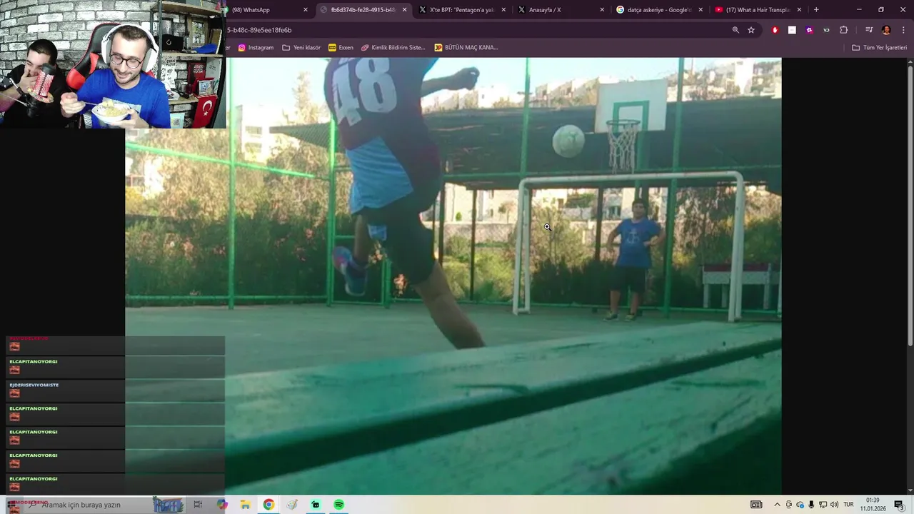Bookmark this page with the star icon
The image size is (914, 514).
coord(751,30)
